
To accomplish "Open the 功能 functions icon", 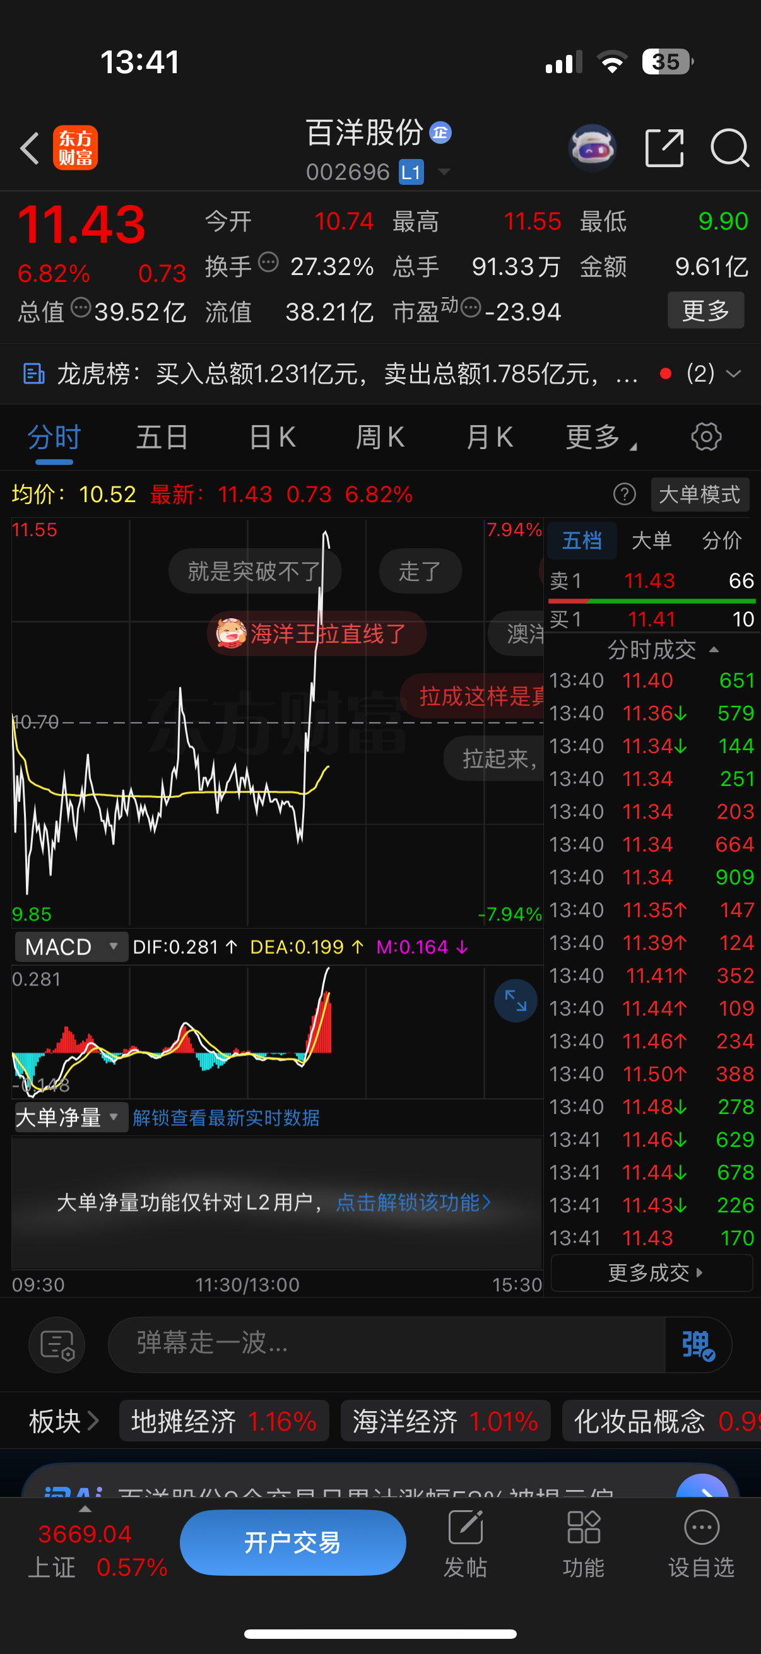I will pos(583,1544).
